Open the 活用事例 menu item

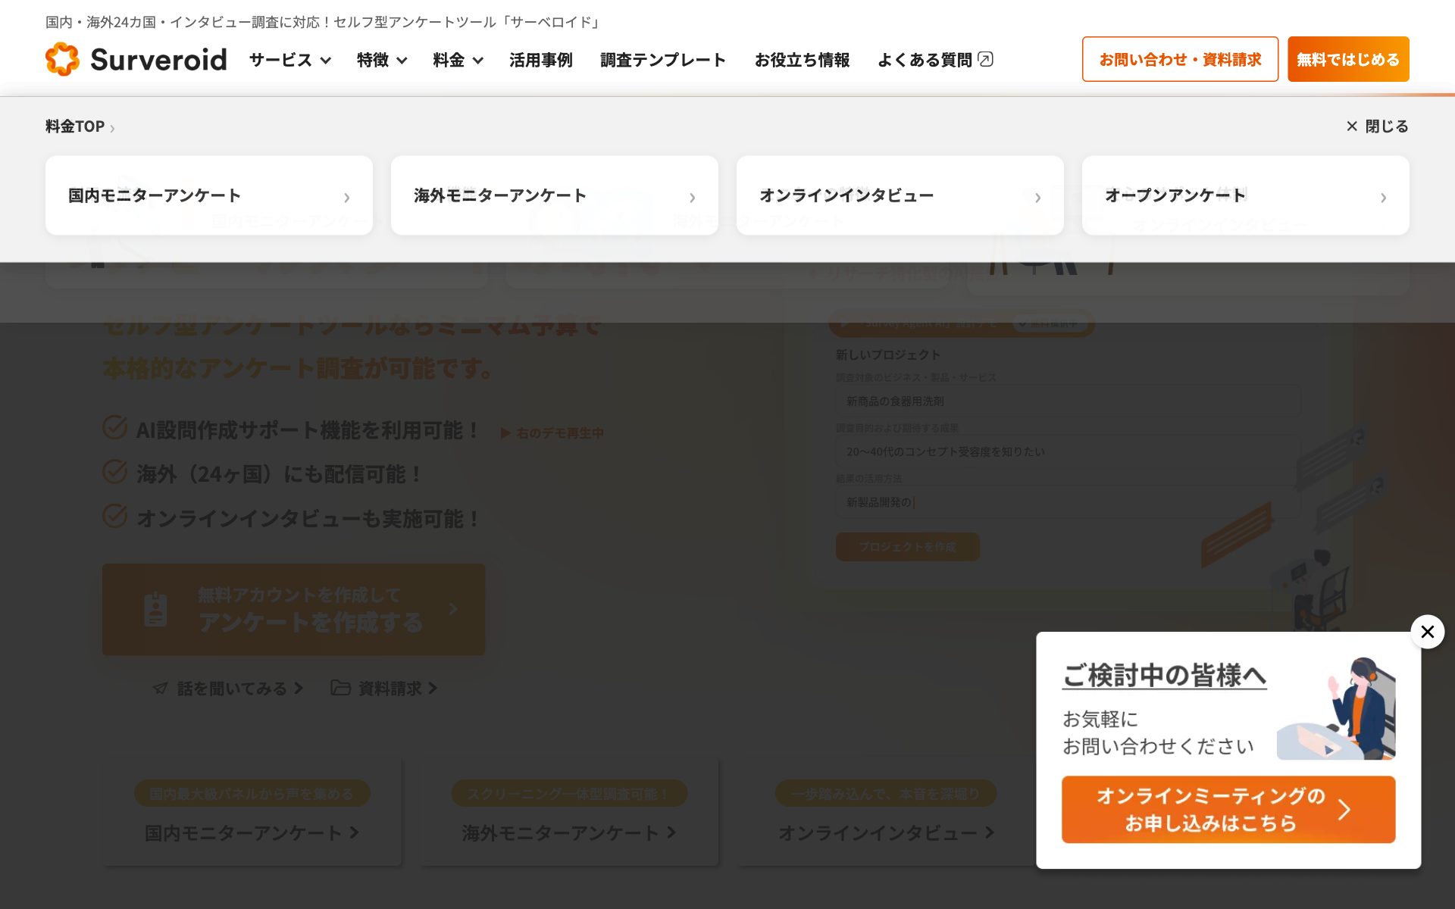tap(541, 60)
